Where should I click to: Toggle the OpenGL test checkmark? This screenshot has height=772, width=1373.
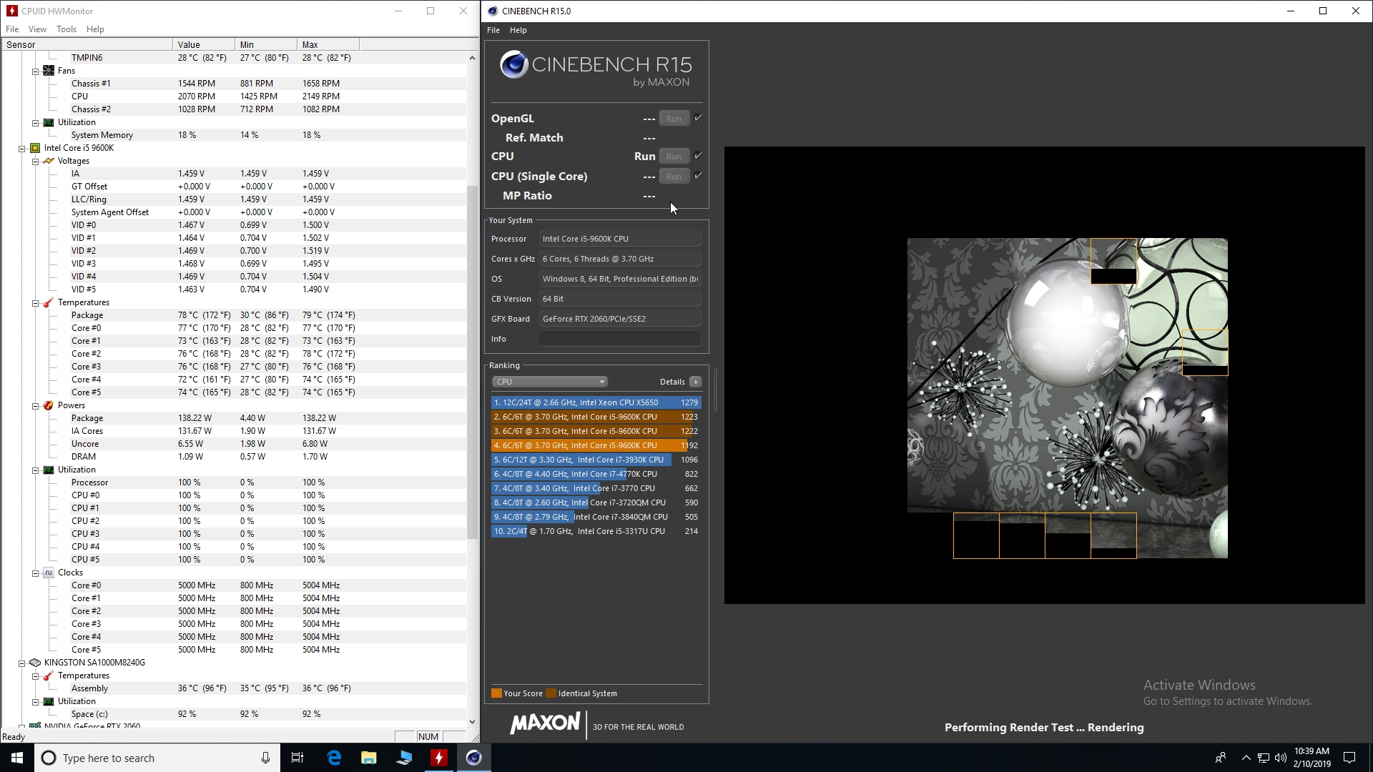(x=698, y=118)
